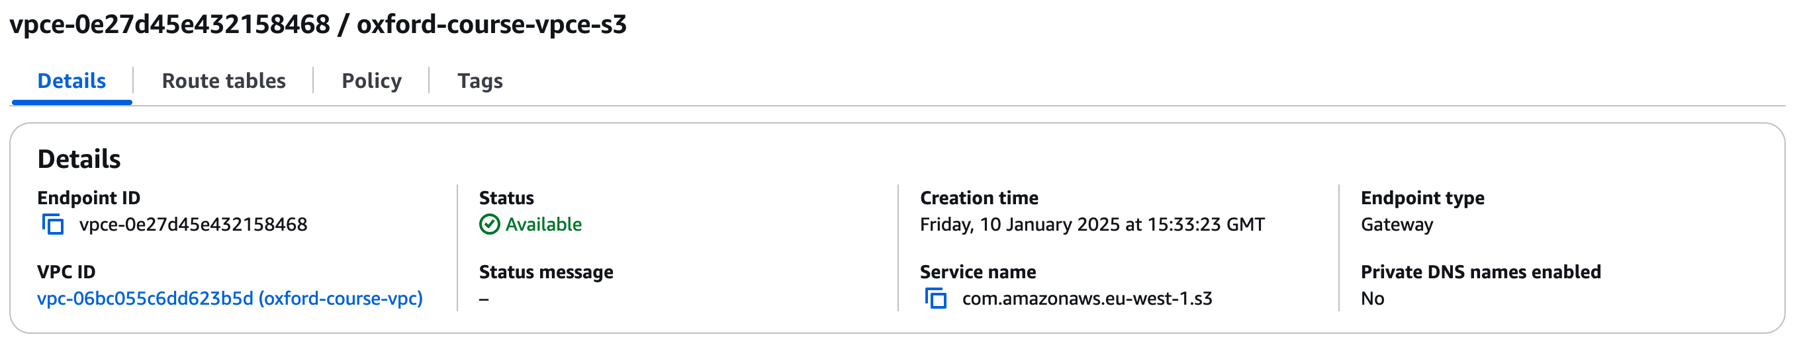Click the 'Endpoint type' field label
The image size is (1799, 349).
click(1422, 198)
